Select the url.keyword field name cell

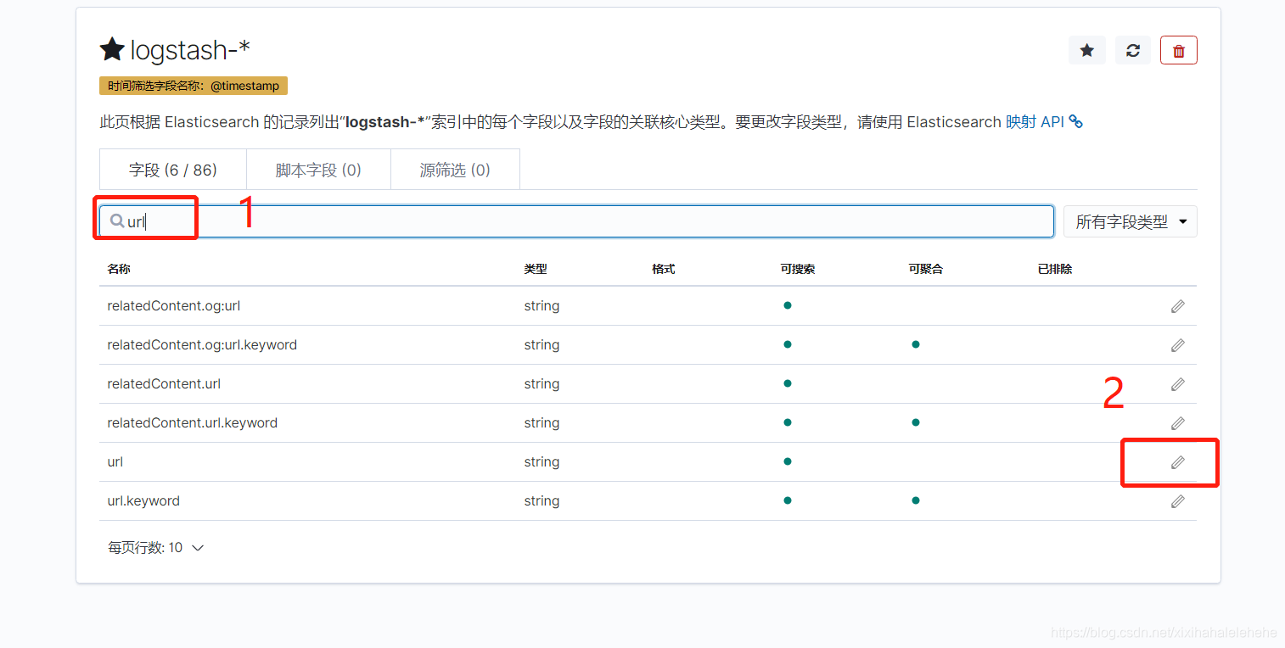(x=143, y=501)
